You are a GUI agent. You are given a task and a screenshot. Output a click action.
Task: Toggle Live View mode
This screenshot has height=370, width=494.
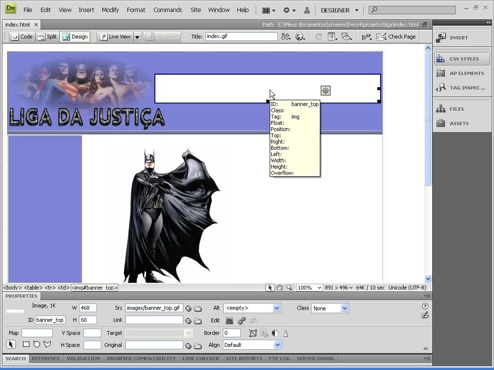tap(115, 37)
